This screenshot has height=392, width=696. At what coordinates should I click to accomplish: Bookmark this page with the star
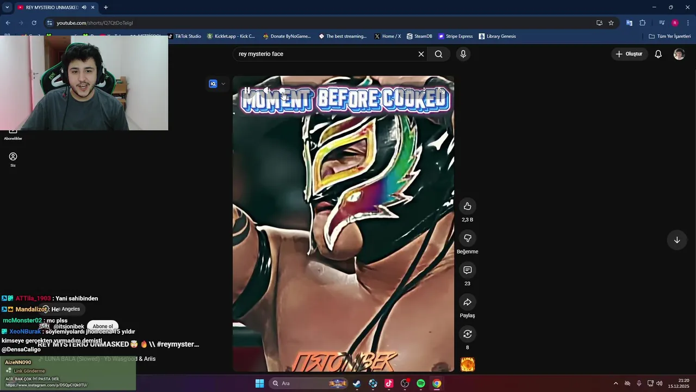[611, 23]
